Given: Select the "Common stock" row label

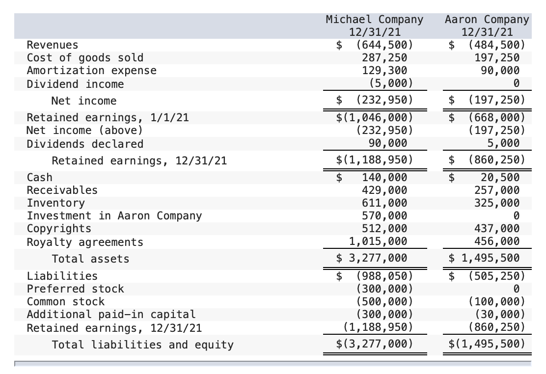Looking at the screenshot, I should point(65,301).
